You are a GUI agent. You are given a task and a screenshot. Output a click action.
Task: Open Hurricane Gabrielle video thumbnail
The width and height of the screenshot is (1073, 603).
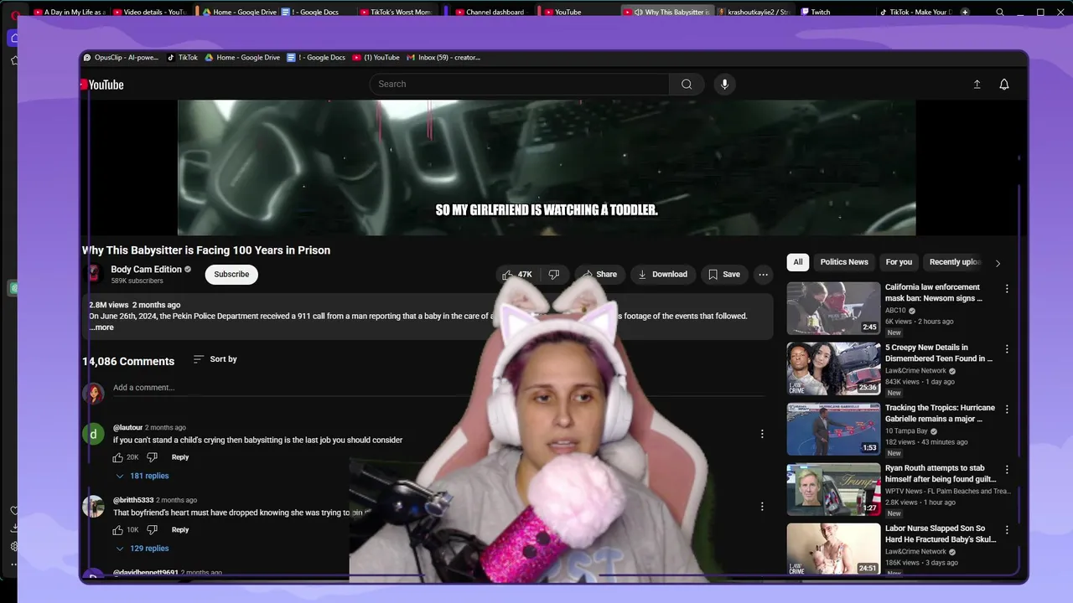(833, 429)
